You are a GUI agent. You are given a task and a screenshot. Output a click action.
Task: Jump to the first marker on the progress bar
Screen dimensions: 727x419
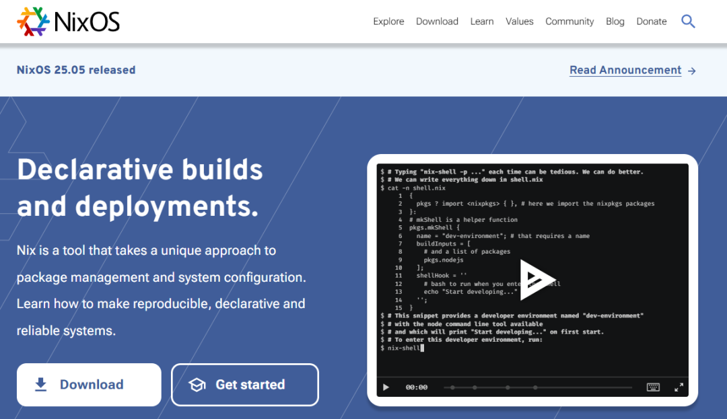452,387
